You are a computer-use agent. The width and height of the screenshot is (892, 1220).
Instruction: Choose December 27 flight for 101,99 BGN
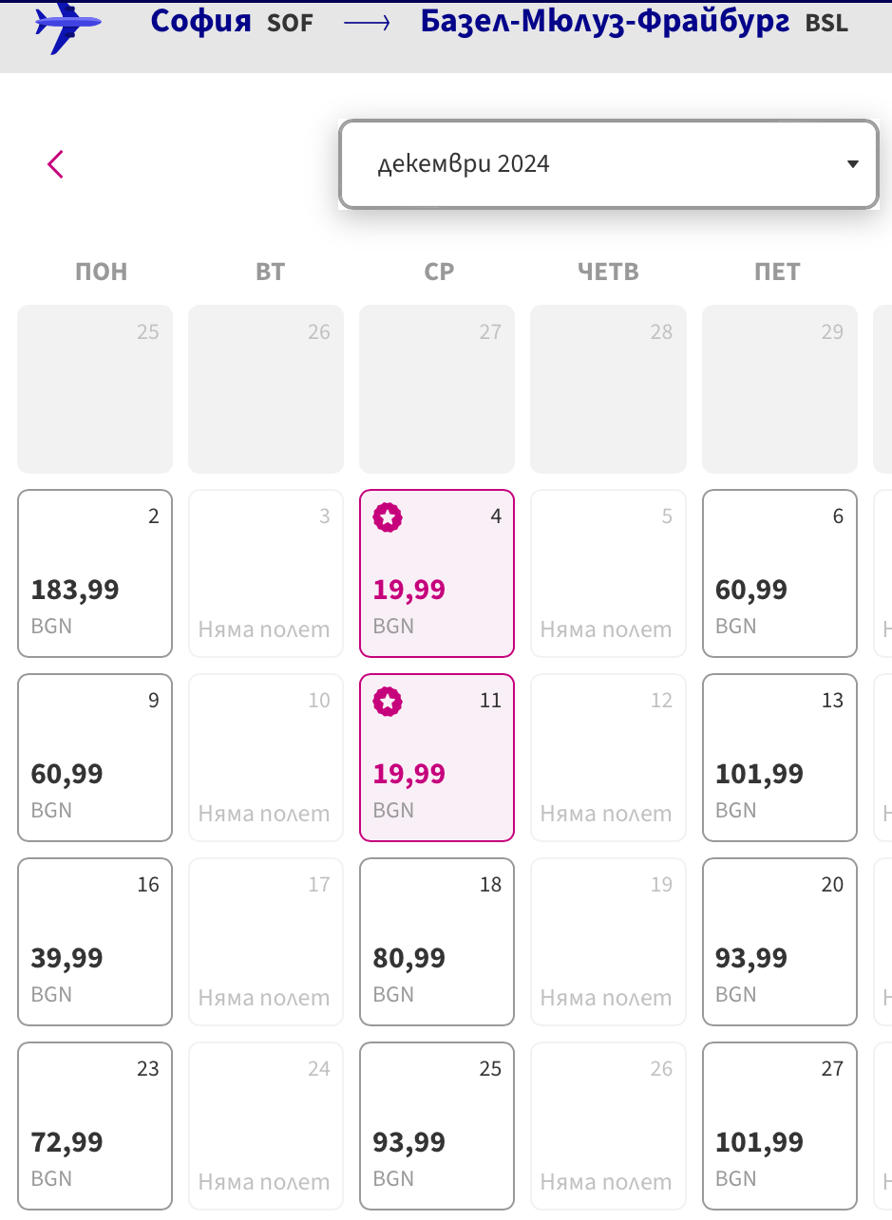[779, 1126]
